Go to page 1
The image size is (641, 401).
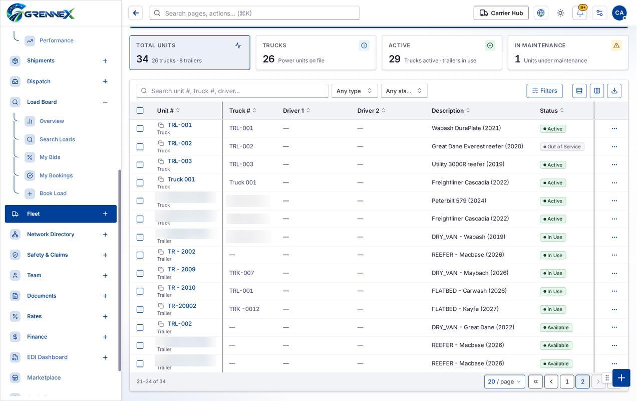point(567,382)
